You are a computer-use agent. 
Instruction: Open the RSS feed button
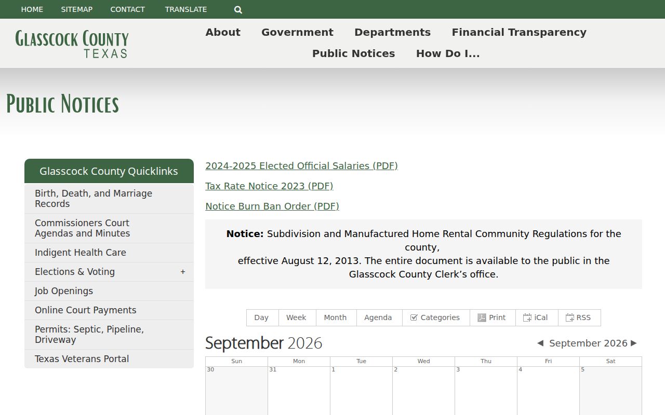pos(578,317)
